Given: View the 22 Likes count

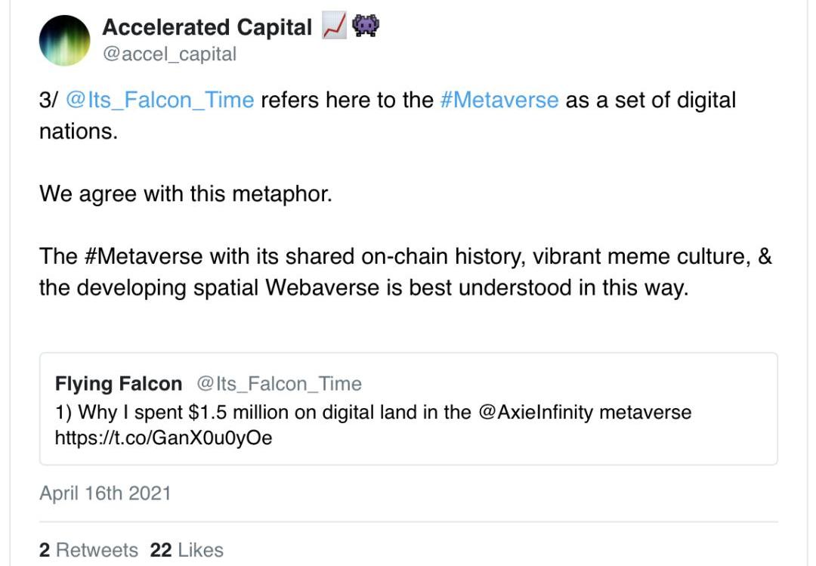Looking at the screenshot, I should [x=187, y=549].
